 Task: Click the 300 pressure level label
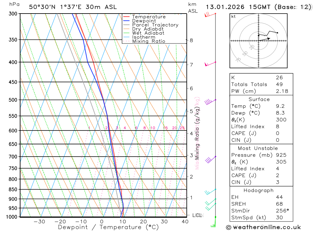pos(13,14)
